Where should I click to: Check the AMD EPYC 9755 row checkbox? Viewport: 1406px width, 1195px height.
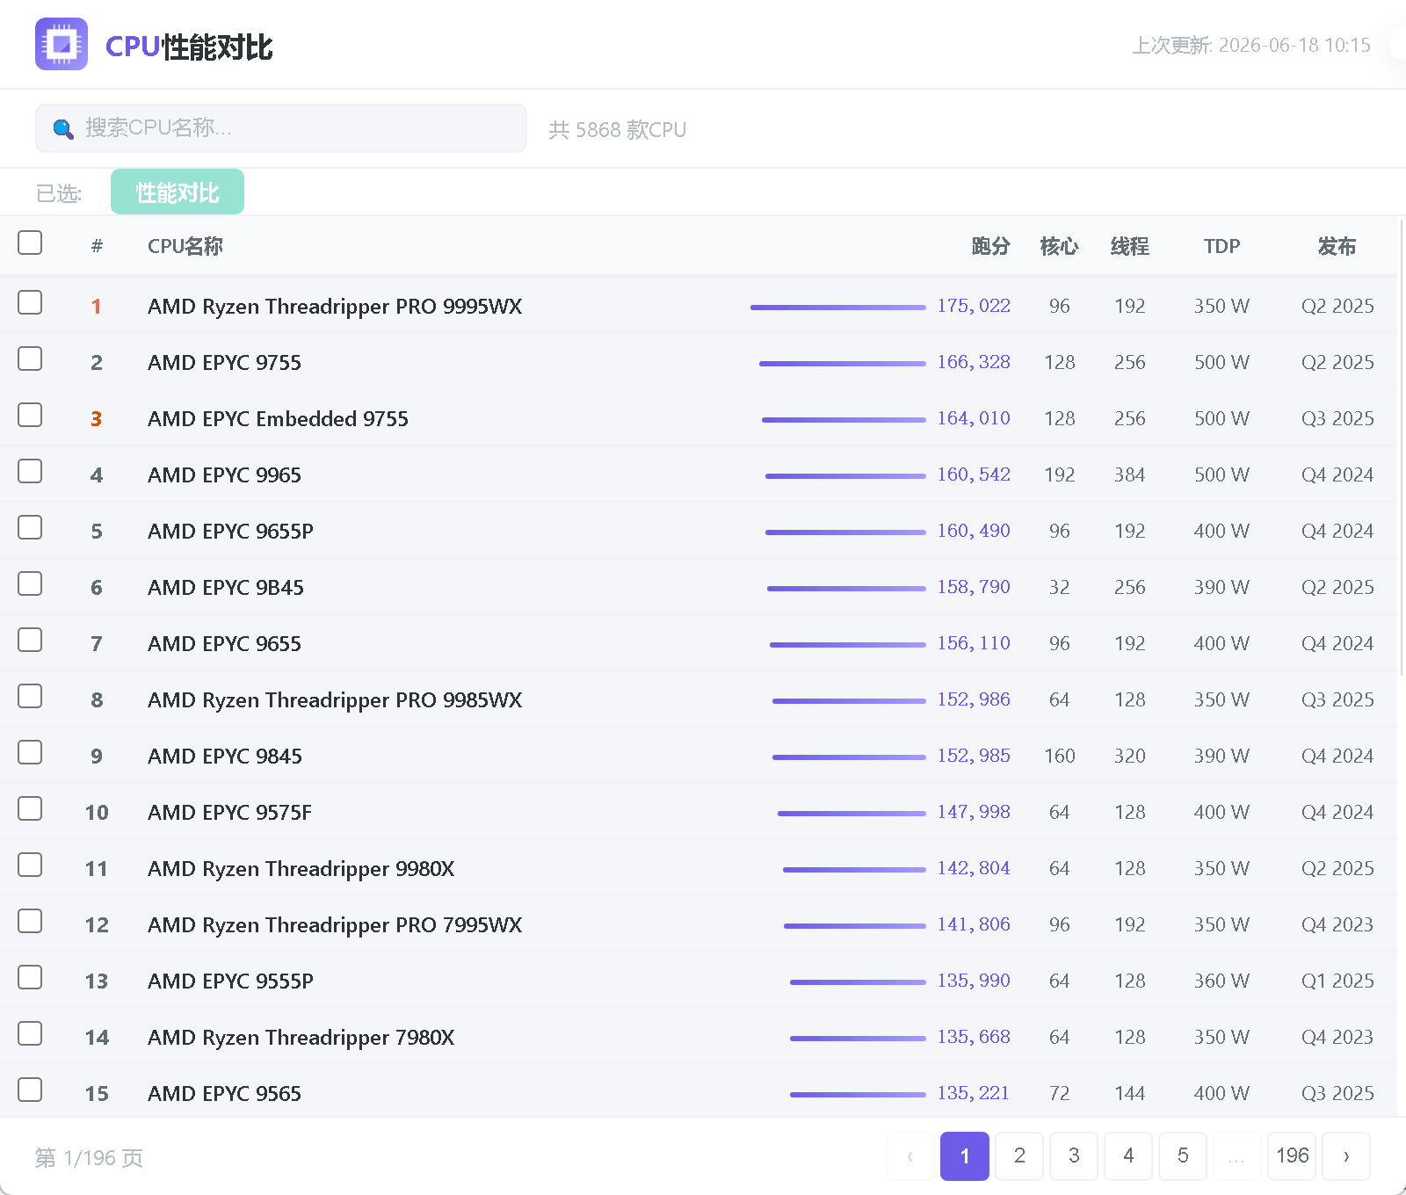(x=30, y=358)
